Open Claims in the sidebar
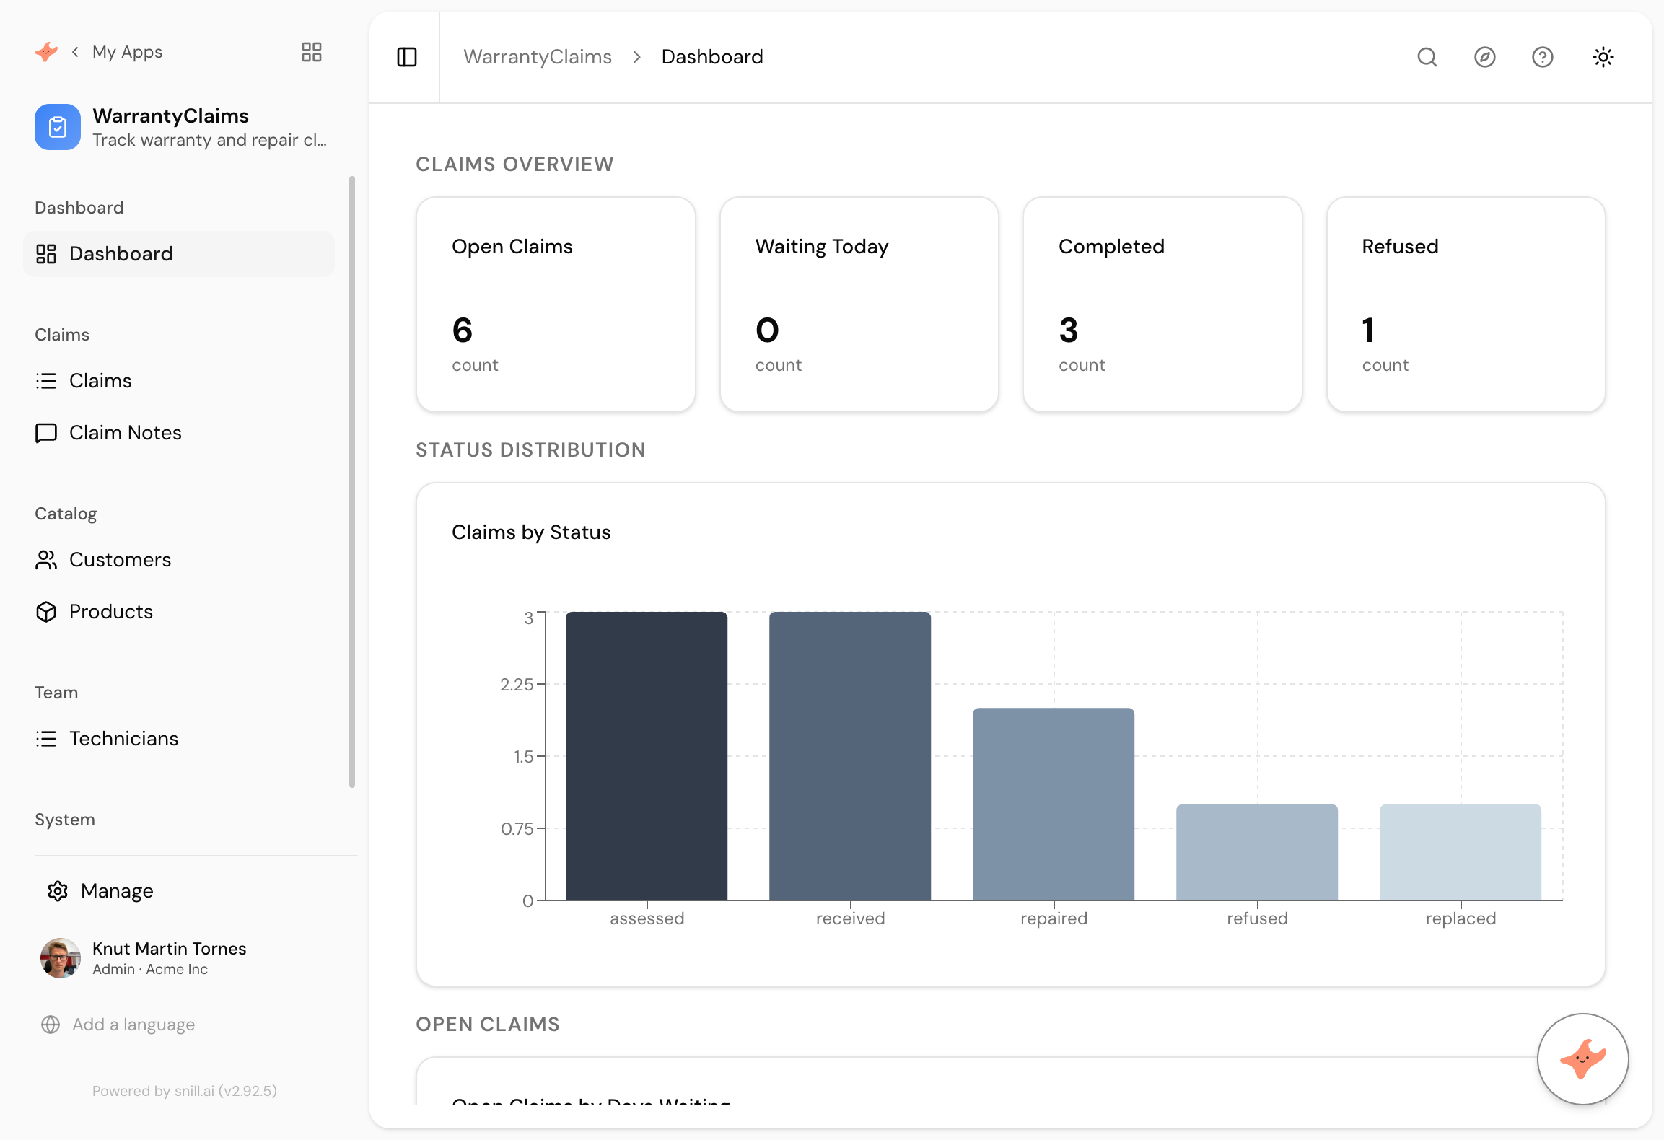The height and width of the screenshot is (1140, 1664). click(179, 381)
